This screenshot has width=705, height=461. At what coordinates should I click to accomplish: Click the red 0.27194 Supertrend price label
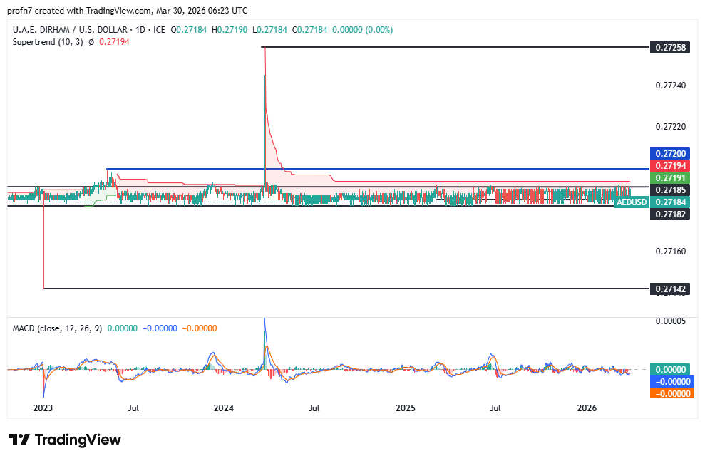tap(670, 166)
